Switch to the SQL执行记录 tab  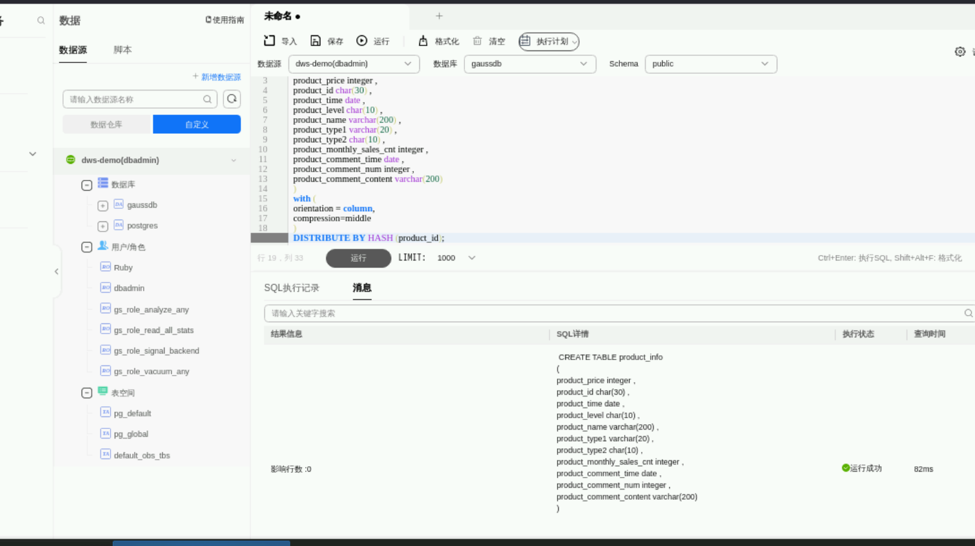292,288
